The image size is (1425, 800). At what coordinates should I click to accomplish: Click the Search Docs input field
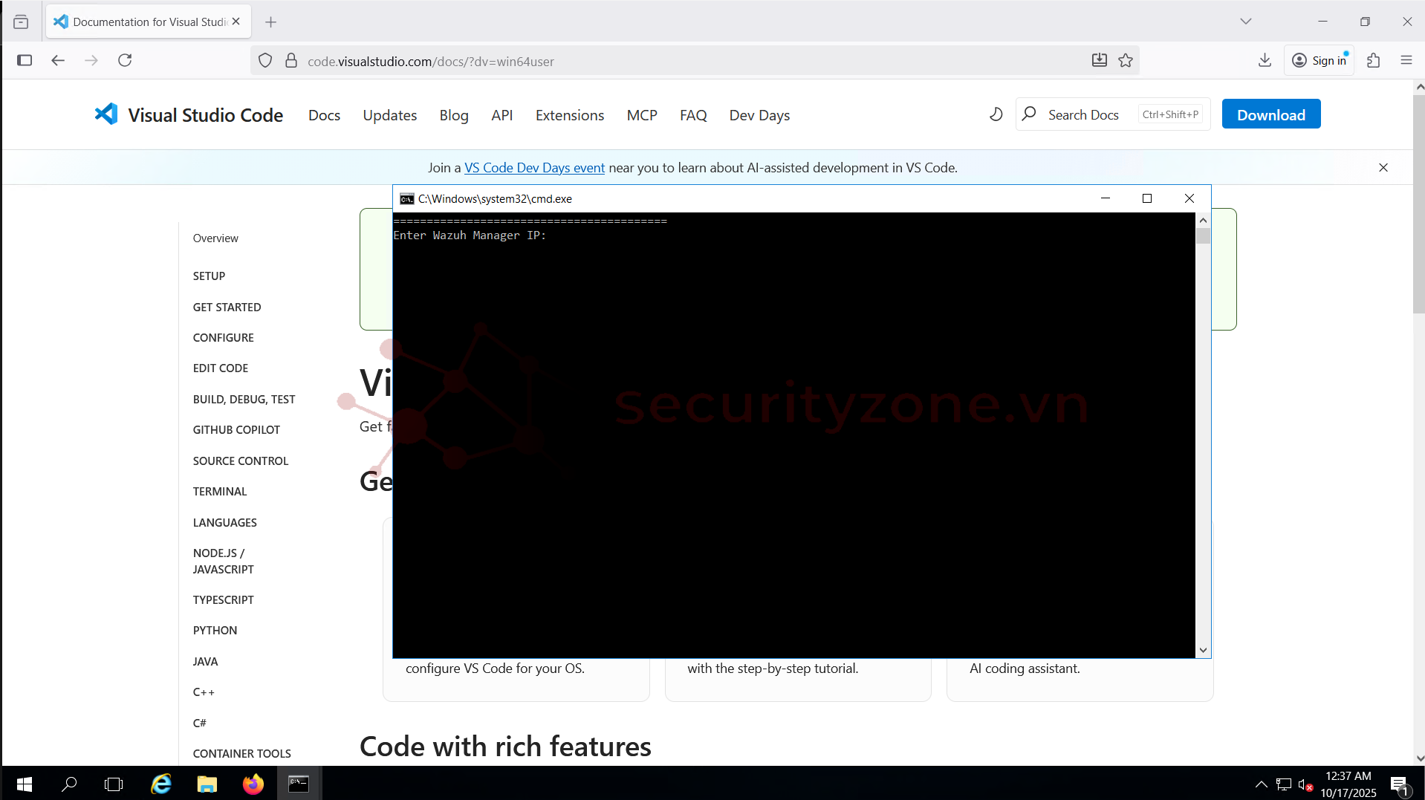click(x=1082, y=114)
